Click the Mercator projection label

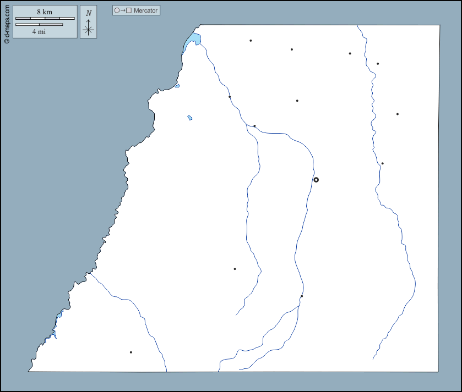coord(145,10)
